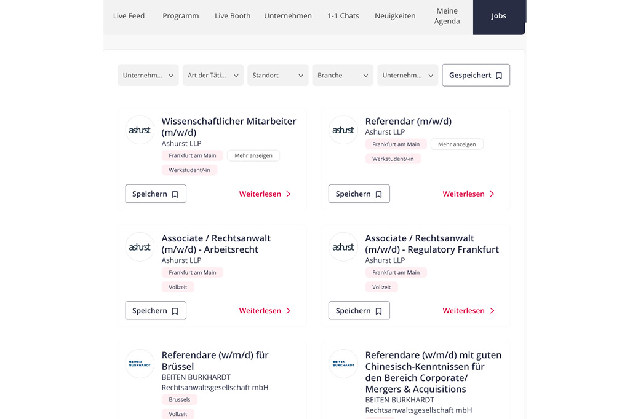This screenshot has height=419, width=630.
Task: Switch to the Live Booth tab
Action: click(x=233, y=15)
